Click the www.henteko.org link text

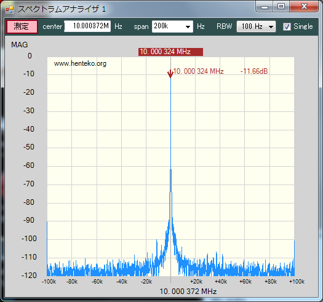(x=80, y=63)
